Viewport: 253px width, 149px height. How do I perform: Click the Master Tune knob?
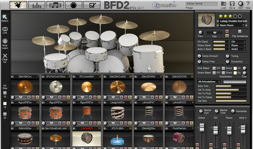(216, 111)
